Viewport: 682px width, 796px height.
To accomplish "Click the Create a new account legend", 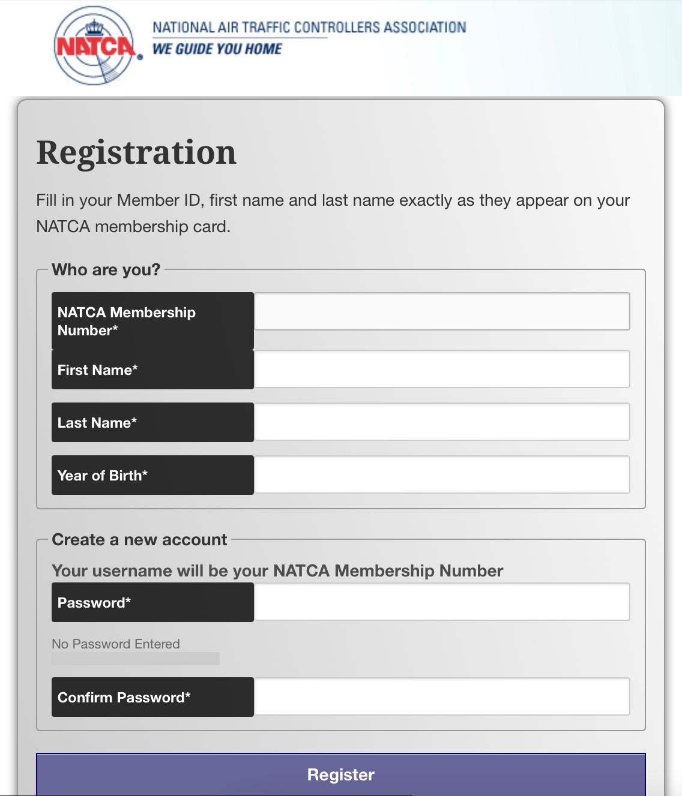I will (139, 540).
